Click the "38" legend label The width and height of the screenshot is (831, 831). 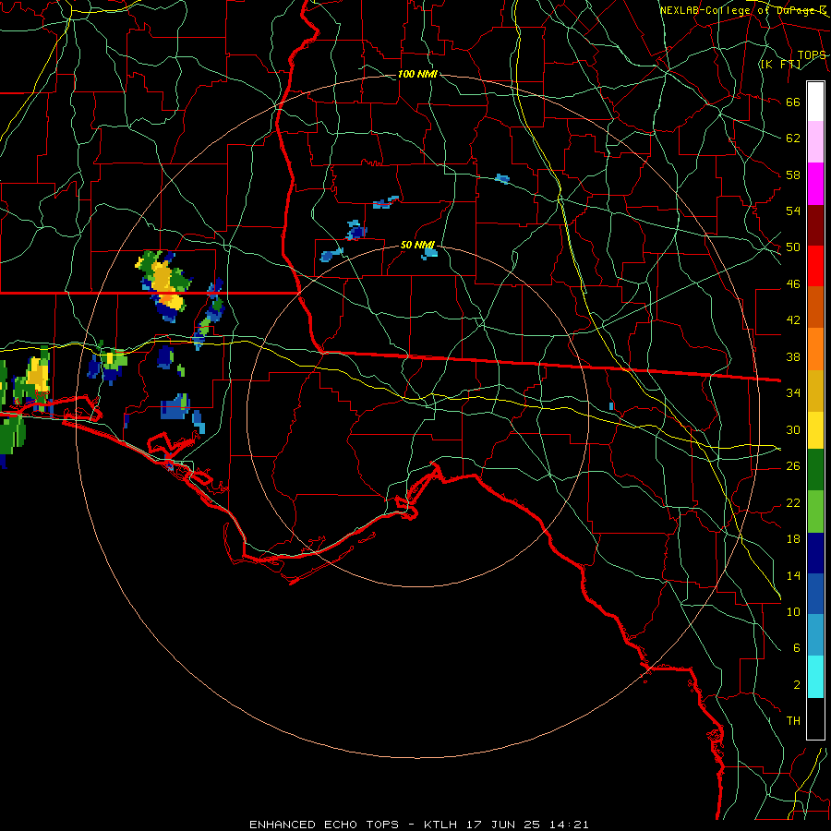pyautogui.click(x=793, y=357)
